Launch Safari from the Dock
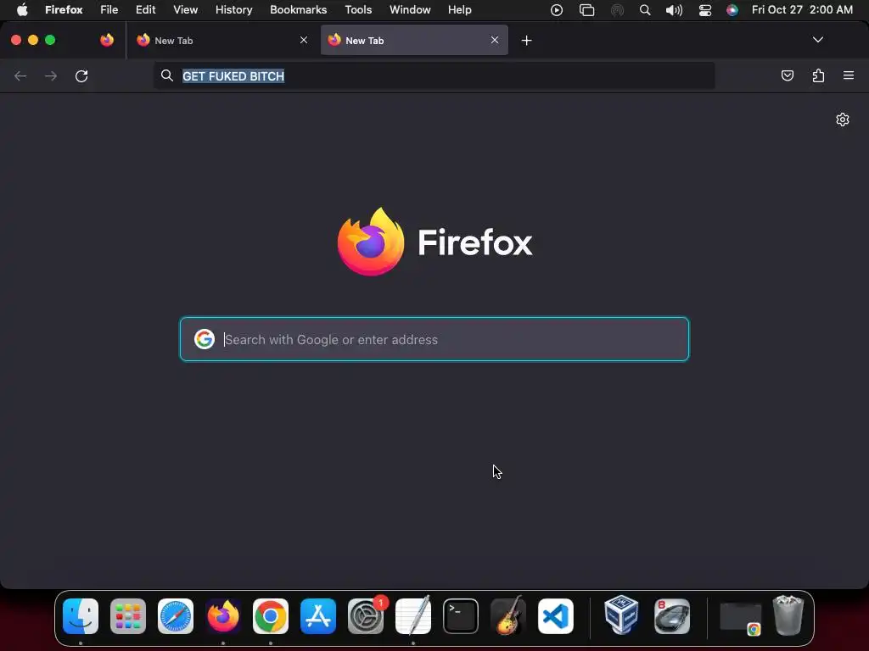Viewport: 869px width, 651px height. tap(176, 616)
